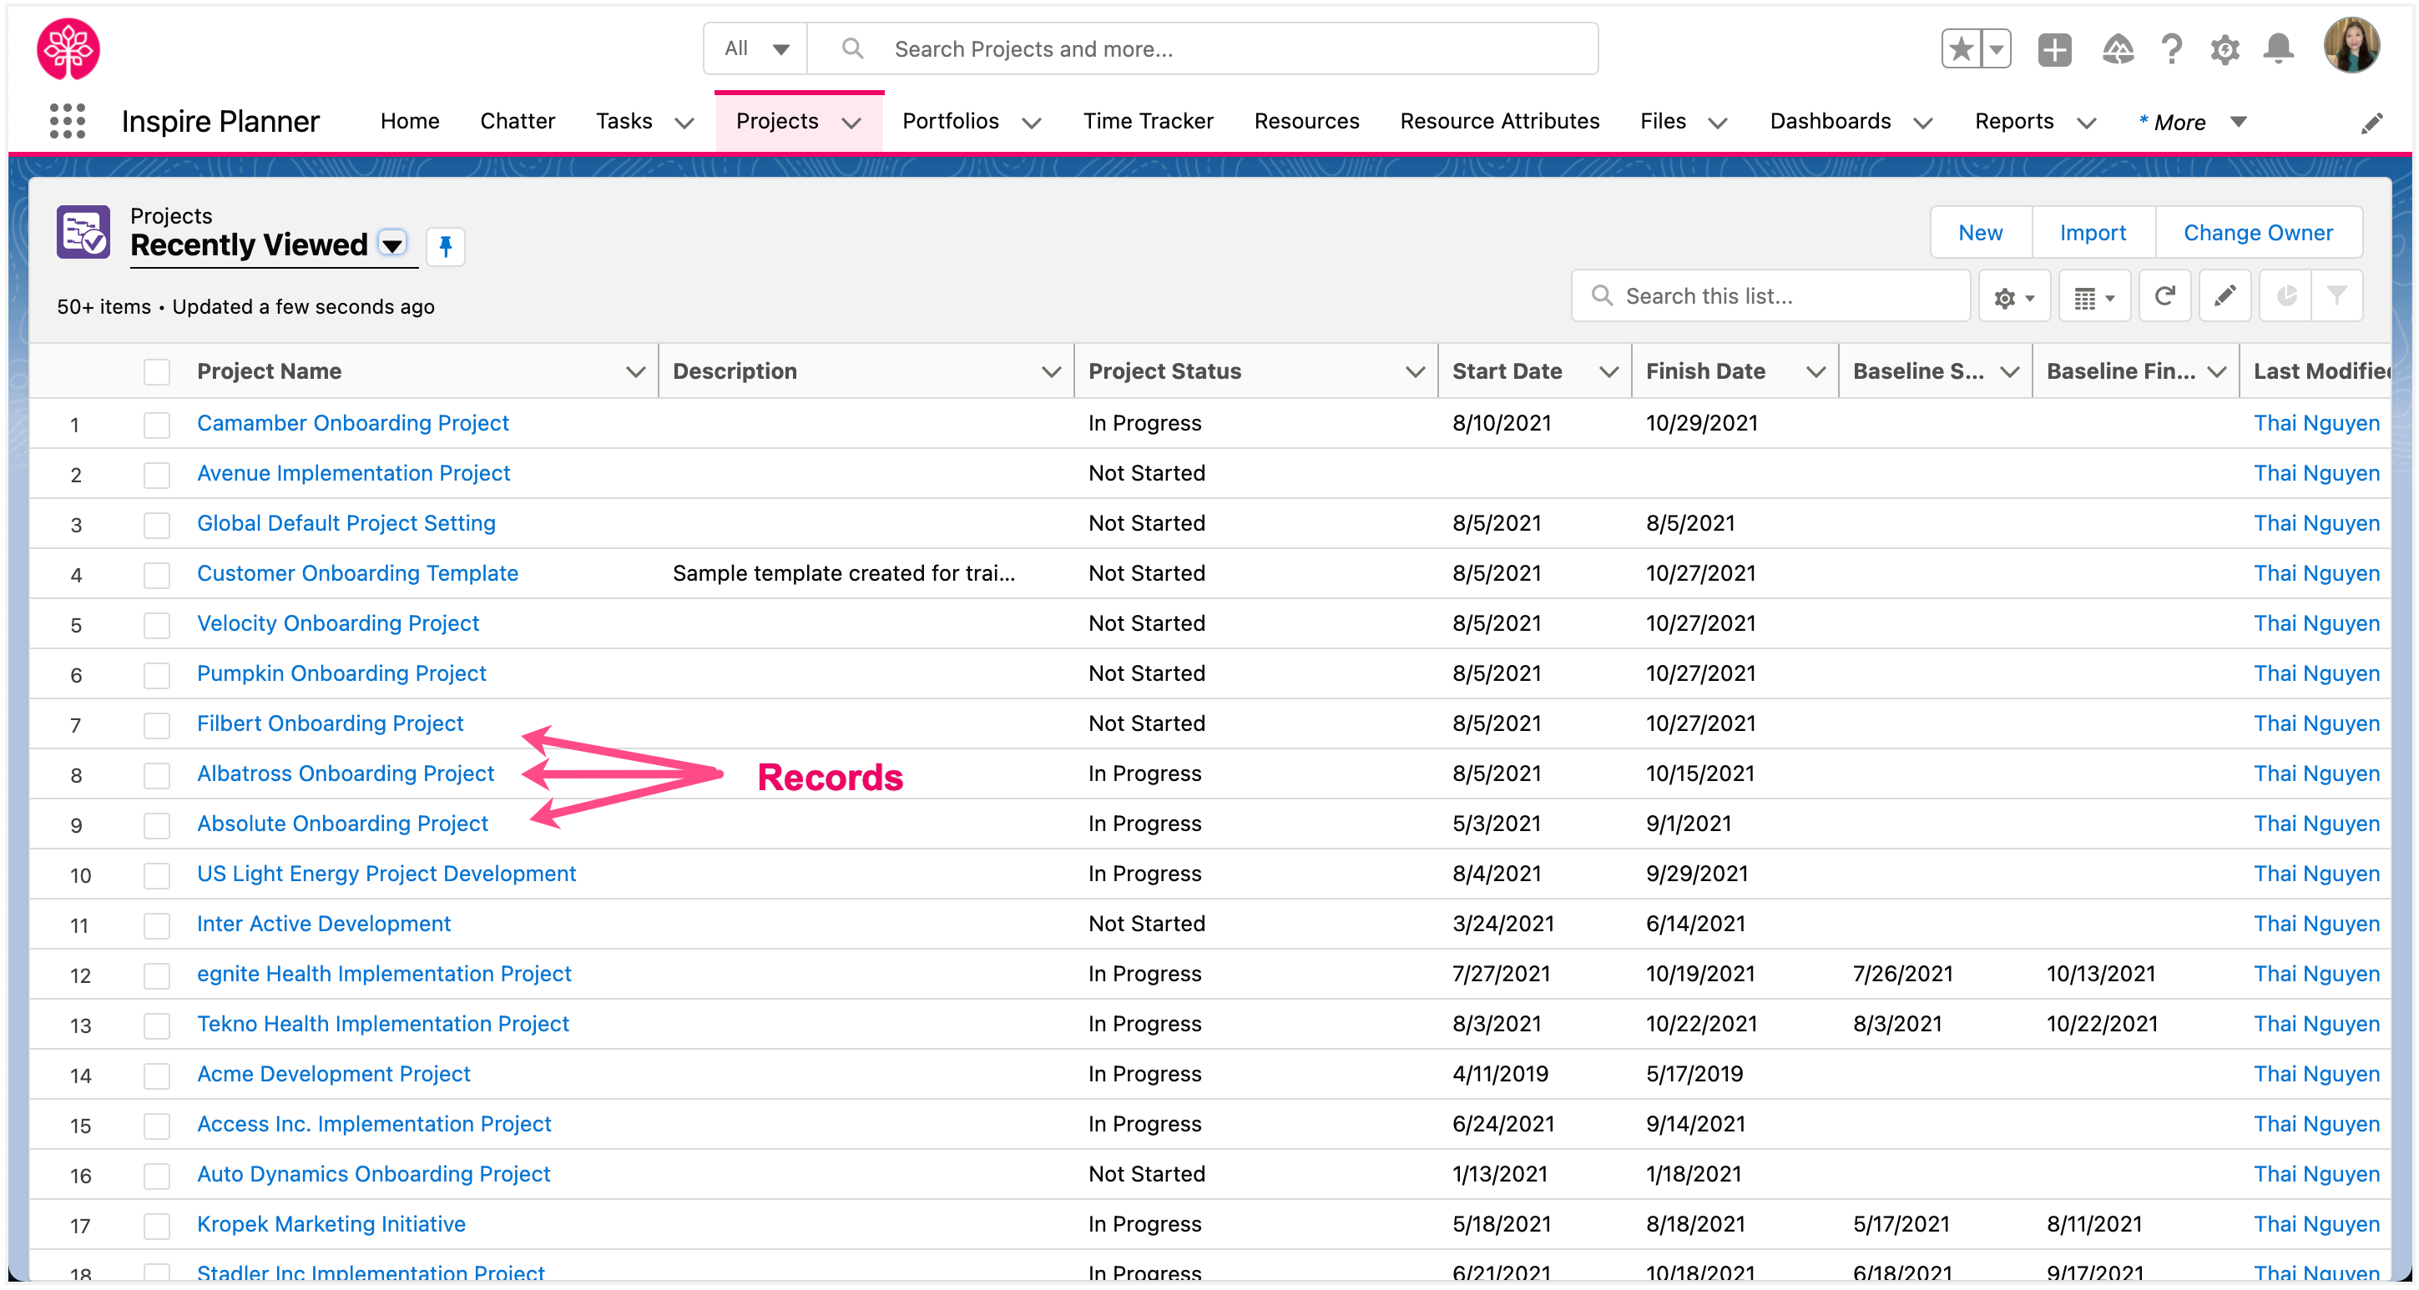Image resolution: width=2419 pixels, height=1290 pixels.
Task: Click the New button to create project
Action: tap(1981, 232)
